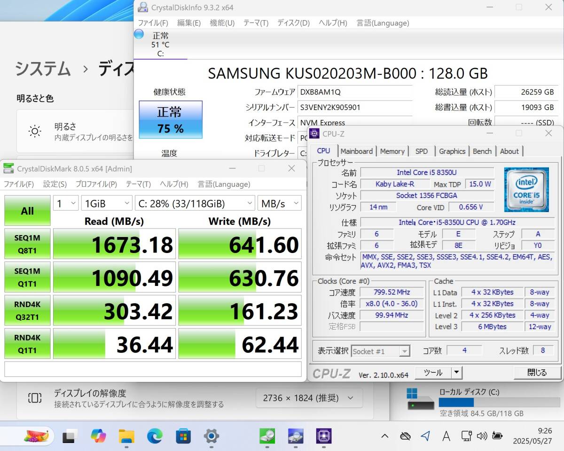Click the location arrow tray icon

426,436
